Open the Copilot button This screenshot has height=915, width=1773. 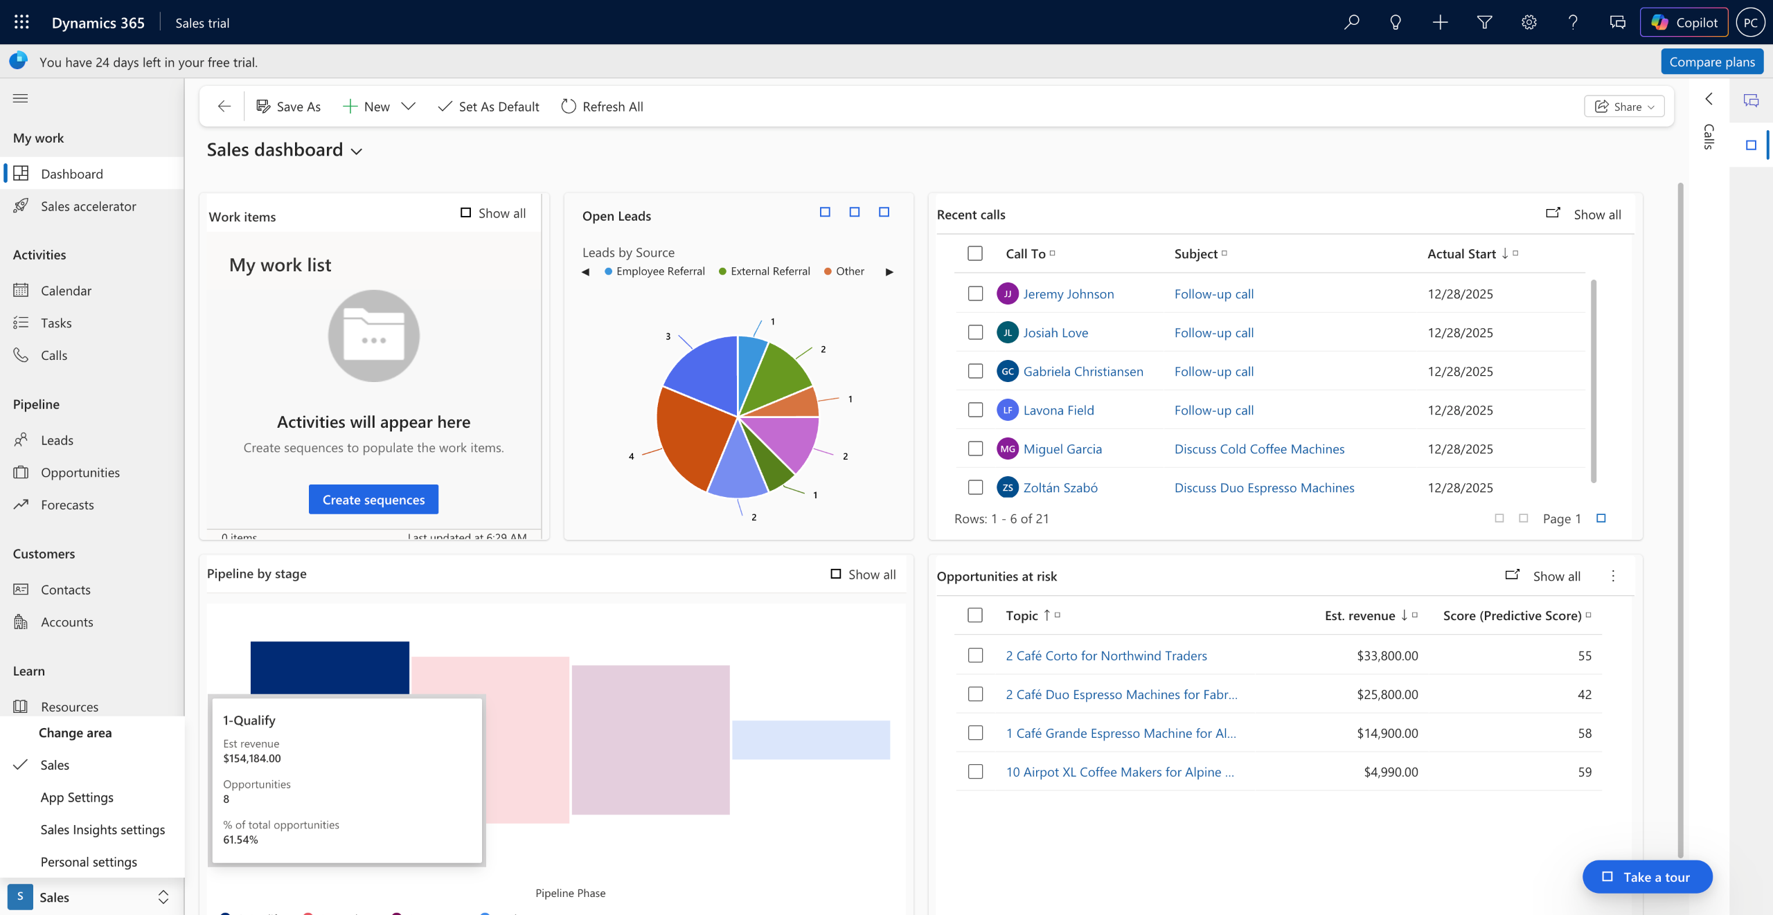tap(1684, 22)
